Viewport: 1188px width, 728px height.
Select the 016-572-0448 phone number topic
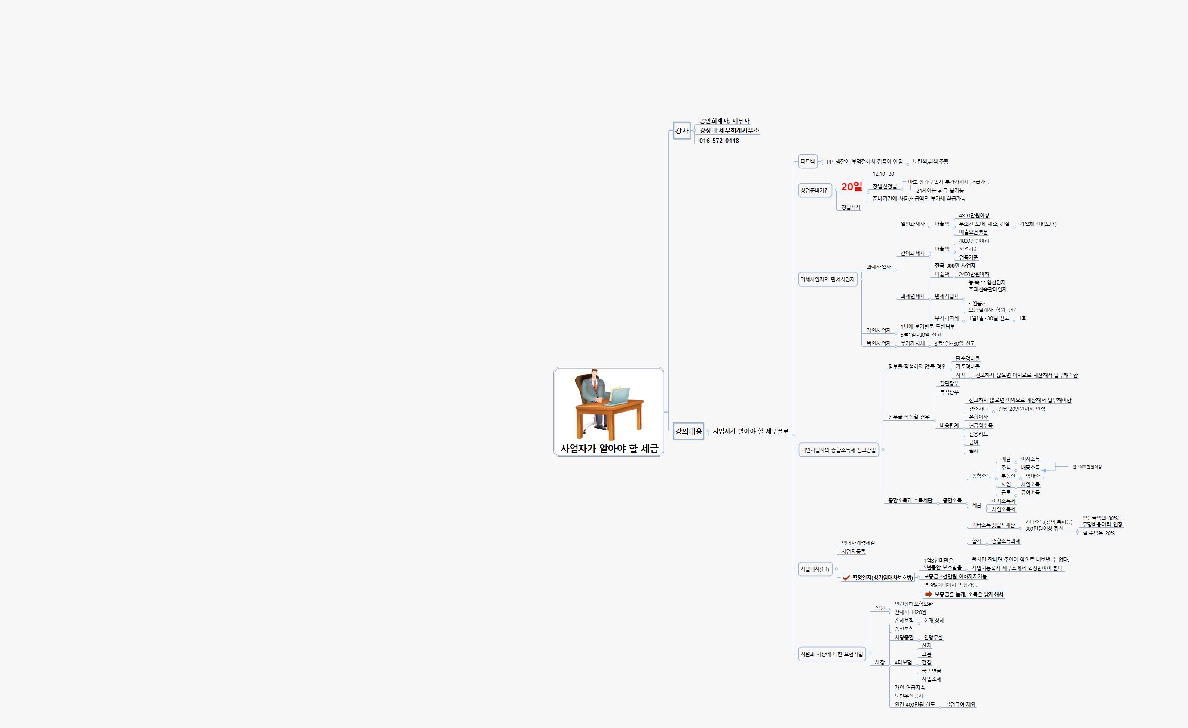pos(719,141)
